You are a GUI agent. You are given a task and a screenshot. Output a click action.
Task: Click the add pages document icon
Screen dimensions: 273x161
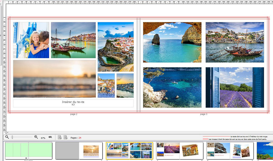(x=60, y=137)
